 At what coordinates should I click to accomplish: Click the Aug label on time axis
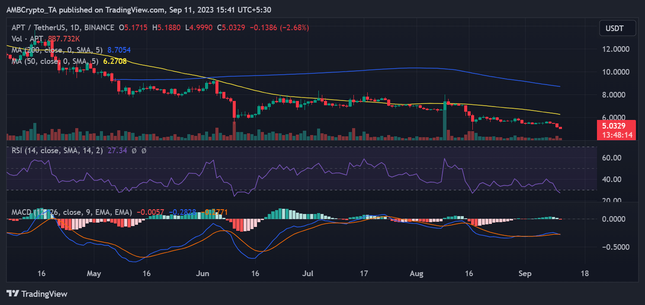click(417, 274)
